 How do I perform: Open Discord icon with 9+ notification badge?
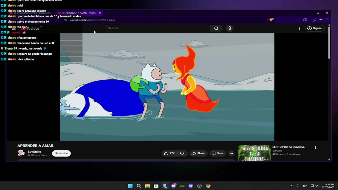pos(173,186)
